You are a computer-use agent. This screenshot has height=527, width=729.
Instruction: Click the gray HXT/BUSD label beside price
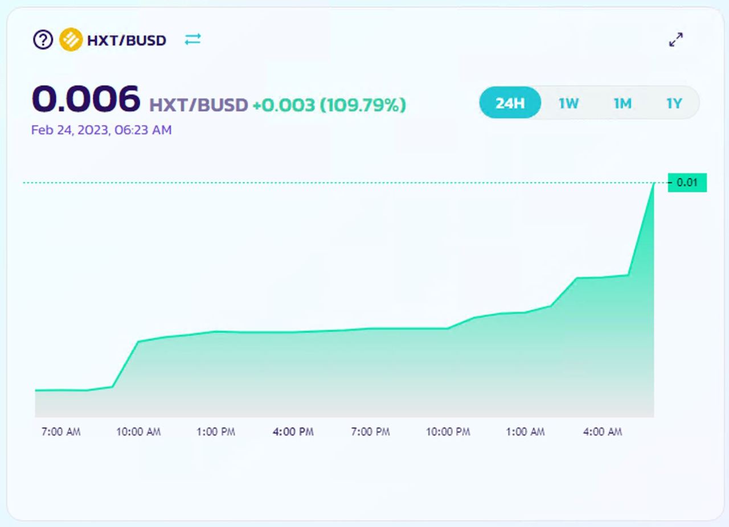click(199, 105)
